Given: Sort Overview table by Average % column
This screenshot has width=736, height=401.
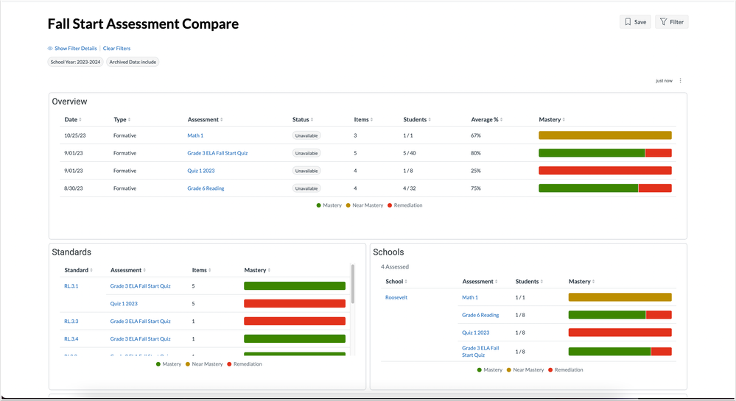Looking at the screenshot, I should coord(486,119).
